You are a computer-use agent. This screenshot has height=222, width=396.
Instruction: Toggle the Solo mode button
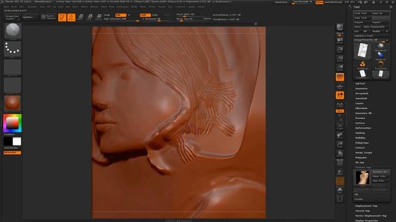tap(340, 190)
